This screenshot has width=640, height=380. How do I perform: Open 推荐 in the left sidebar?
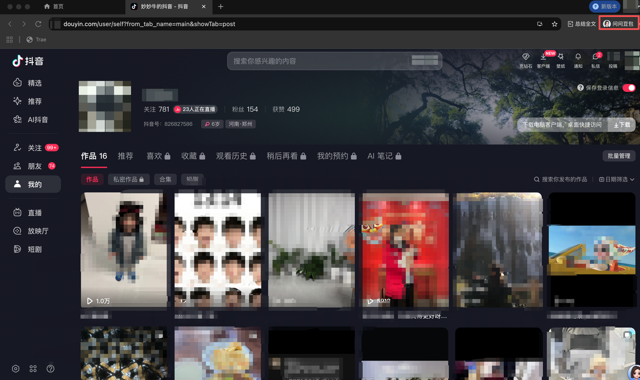pos(34,101)
